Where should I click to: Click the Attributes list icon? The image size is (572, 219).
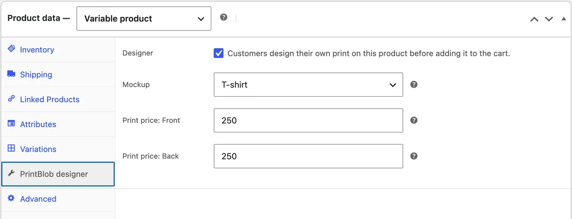click(x=11, y=123)
